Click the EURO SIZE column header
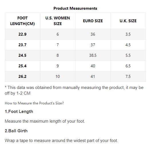Screen dimensions: 149x148 (93, 21)
